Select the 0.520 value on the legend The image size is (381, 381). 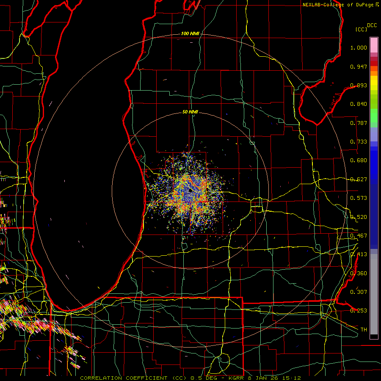click(x=359, y=217)
